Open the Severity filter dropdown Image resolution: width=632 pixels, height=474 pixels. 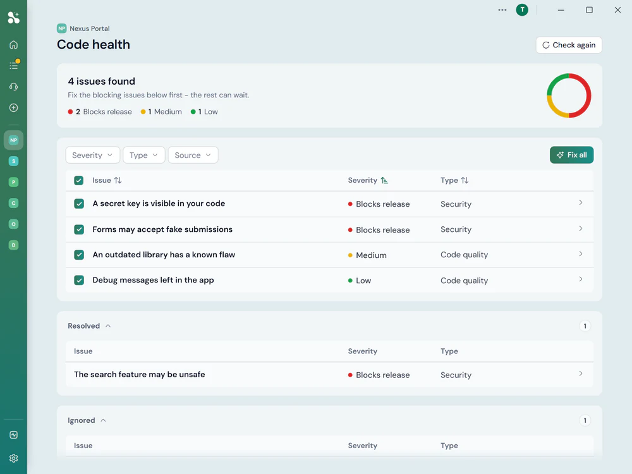93,155
